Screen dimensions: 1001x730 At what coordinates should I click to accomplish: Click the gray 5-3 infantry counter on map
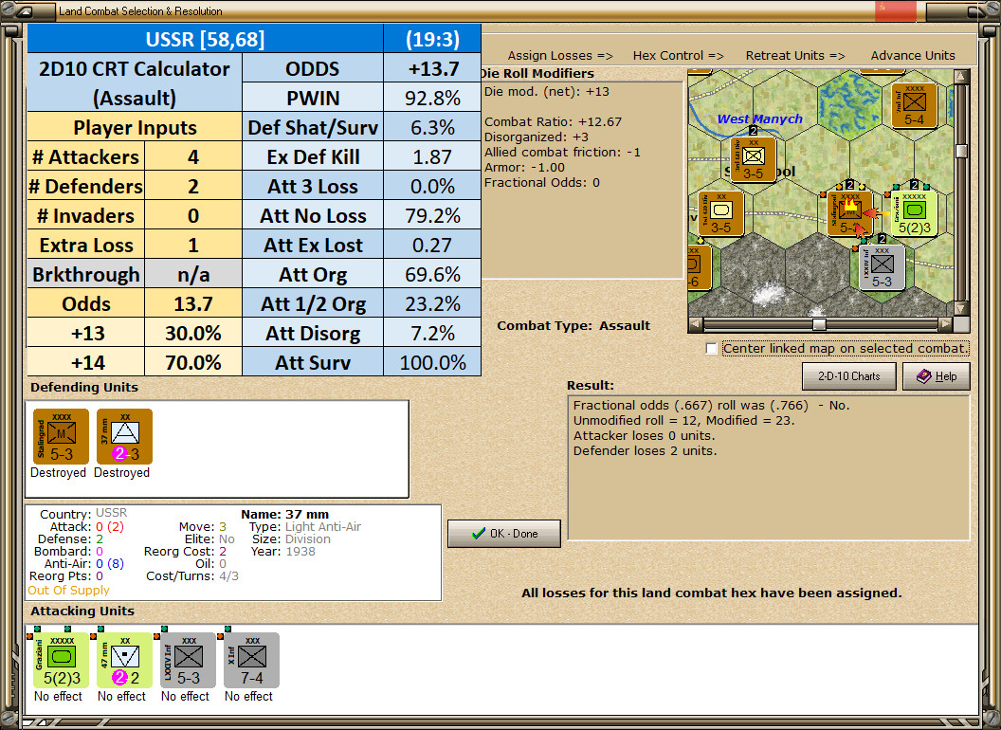tap(882, 267)
